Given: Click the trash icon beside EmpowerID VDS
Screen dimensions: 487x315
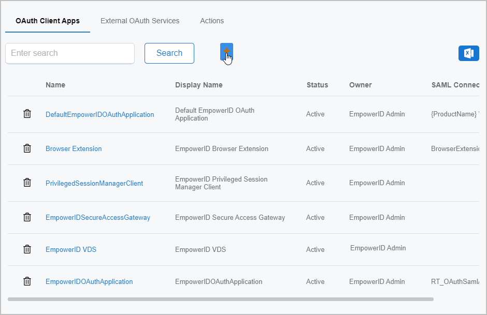Looking at the screenshot, I should coord(27,249).
